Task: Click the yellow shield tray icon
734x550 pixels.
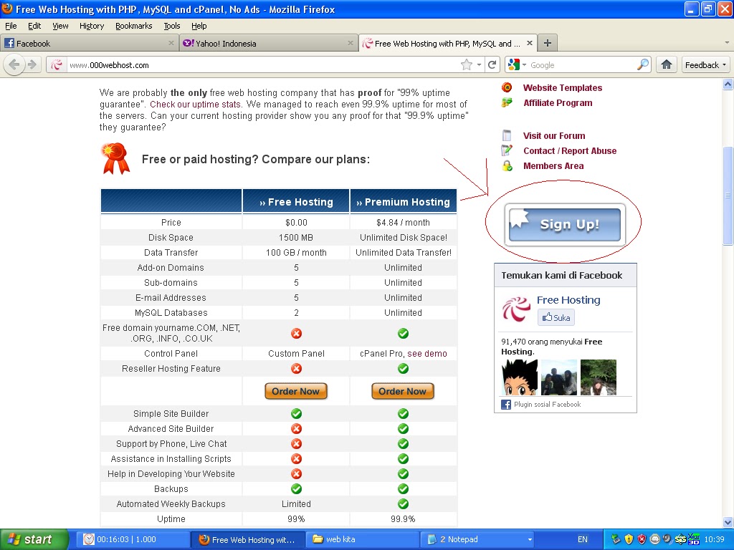Action: coord(629,539)
